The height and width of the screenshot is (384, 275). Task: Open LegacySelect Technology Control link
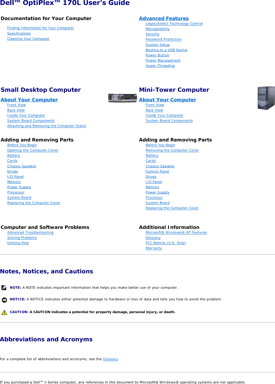coord(174,24)
